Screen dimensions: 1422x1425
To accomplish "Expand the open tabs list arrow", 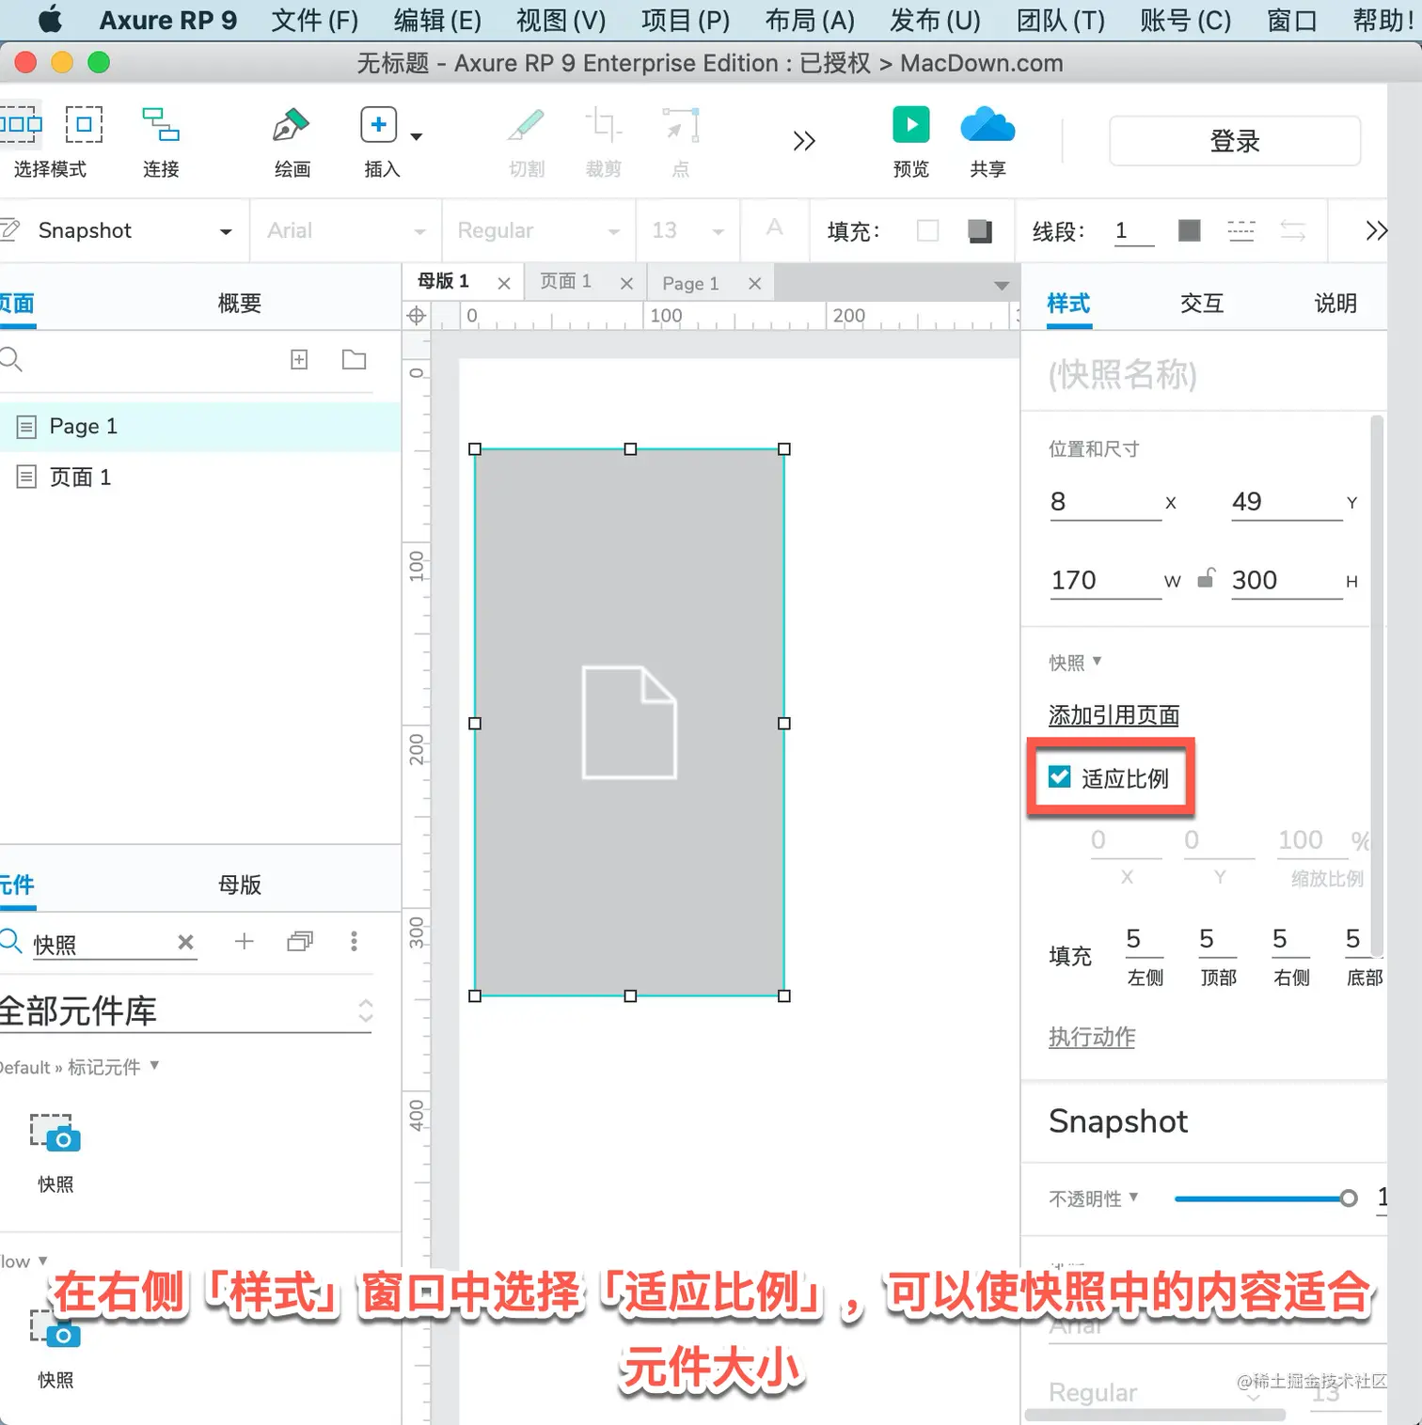I will (1002, 285).
